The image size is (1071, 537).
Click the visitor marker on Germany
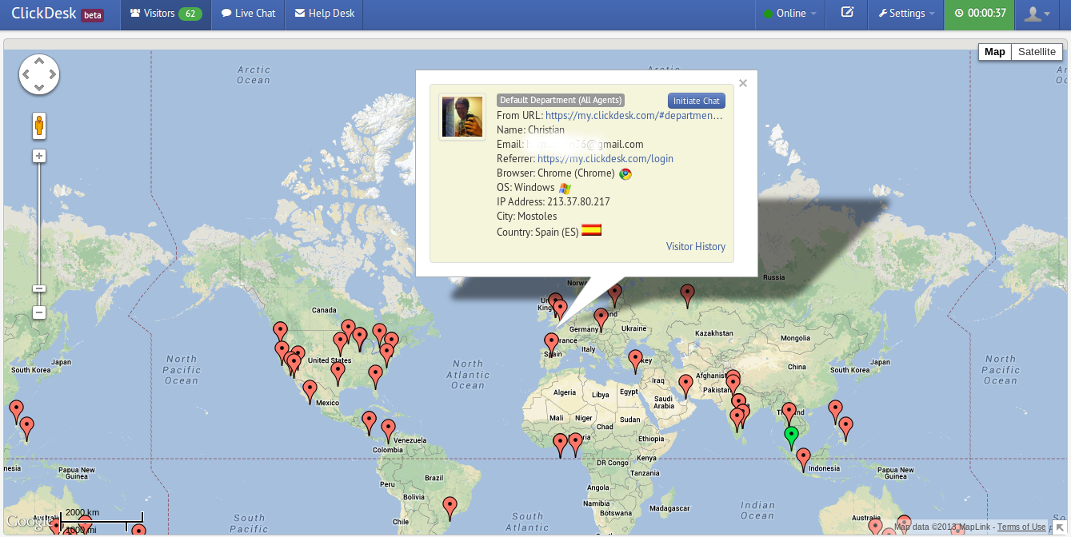[x=601, y=320]
